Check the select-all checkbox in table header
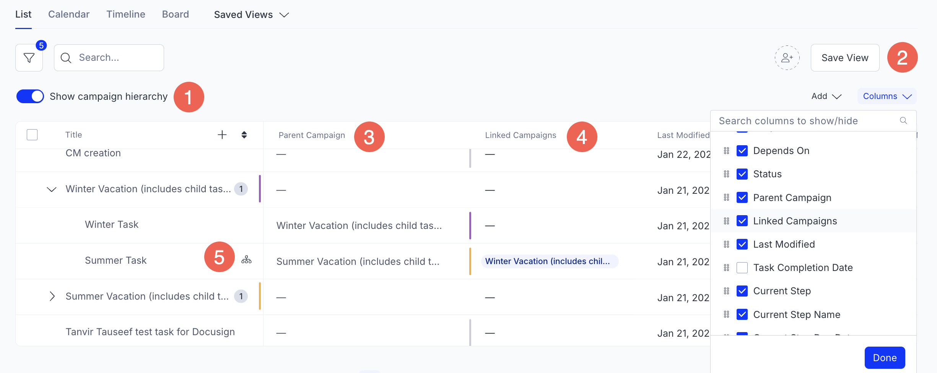 32,135
